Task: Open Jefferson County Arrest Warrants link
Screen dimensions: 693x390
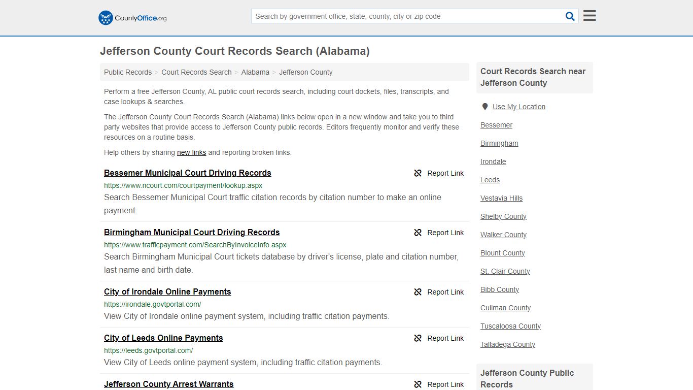Action: (x=169, y=384)
